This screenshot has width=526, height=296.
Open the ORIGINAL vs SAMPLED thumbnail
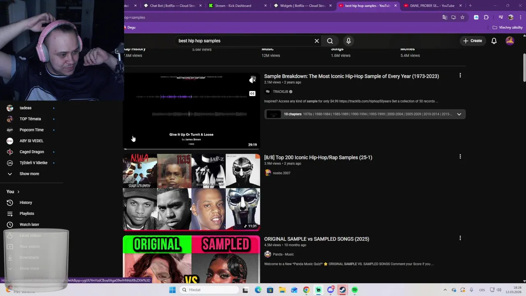coord(191,259)
